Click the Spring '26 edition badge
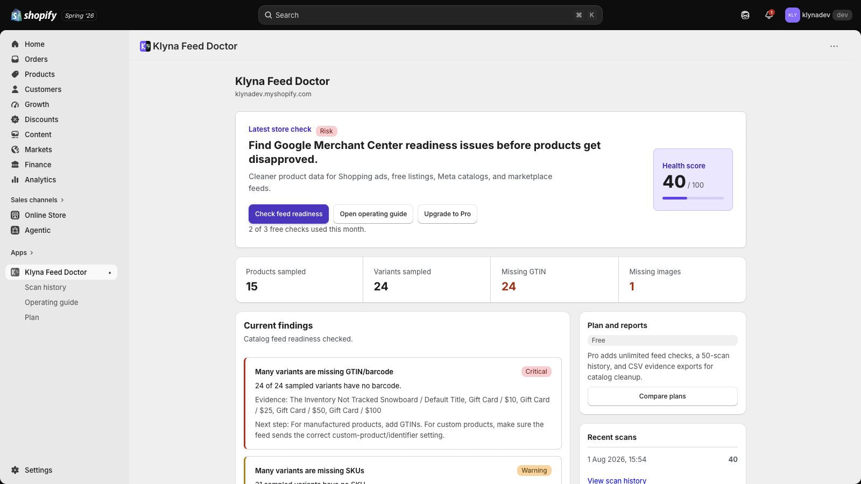Viewport: 861px width, 484px height. tap(79, 16)
